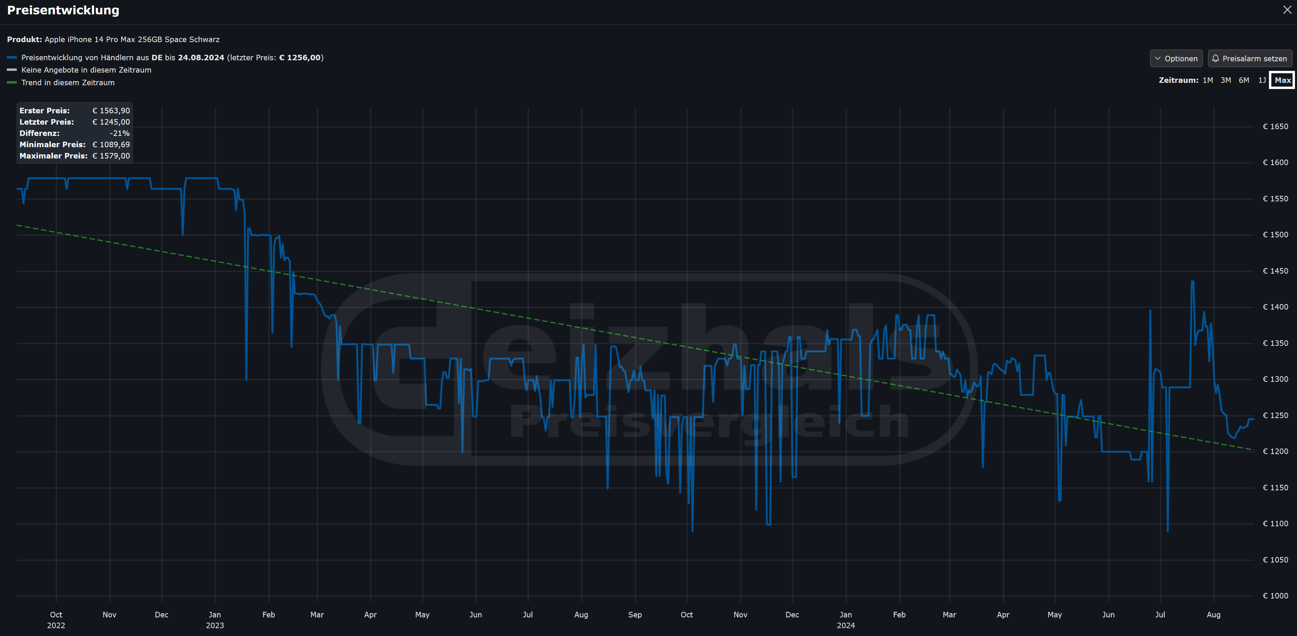The height and width of the screenshot is (636, 1297).
Task: Click the chevron arrow beside Optionen
Action: (x=1158, y=59)
